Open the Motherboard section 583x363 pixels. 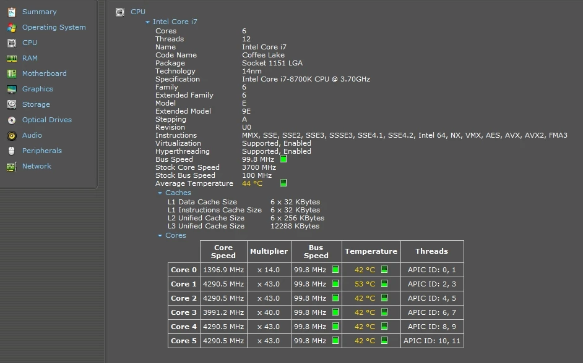(45, 73)
